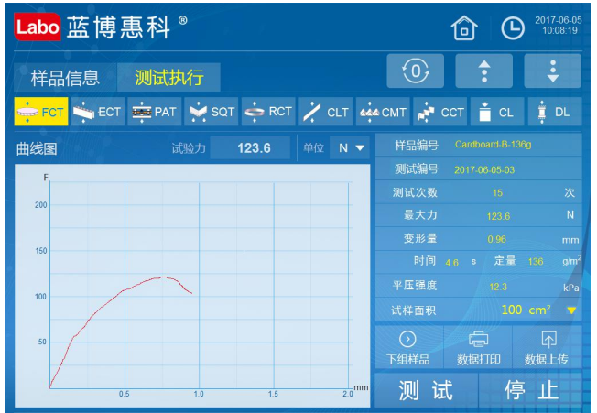Open the clock time settings icon

click(x=512, y=28)
